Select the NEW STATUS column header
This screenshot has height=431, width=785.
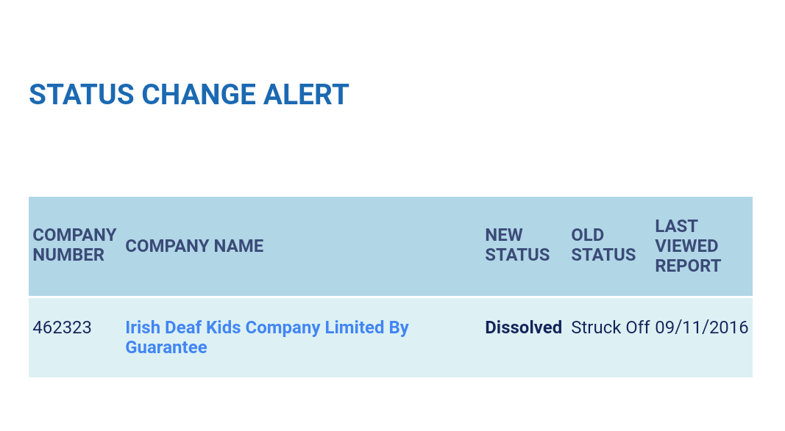pos(517,245)
